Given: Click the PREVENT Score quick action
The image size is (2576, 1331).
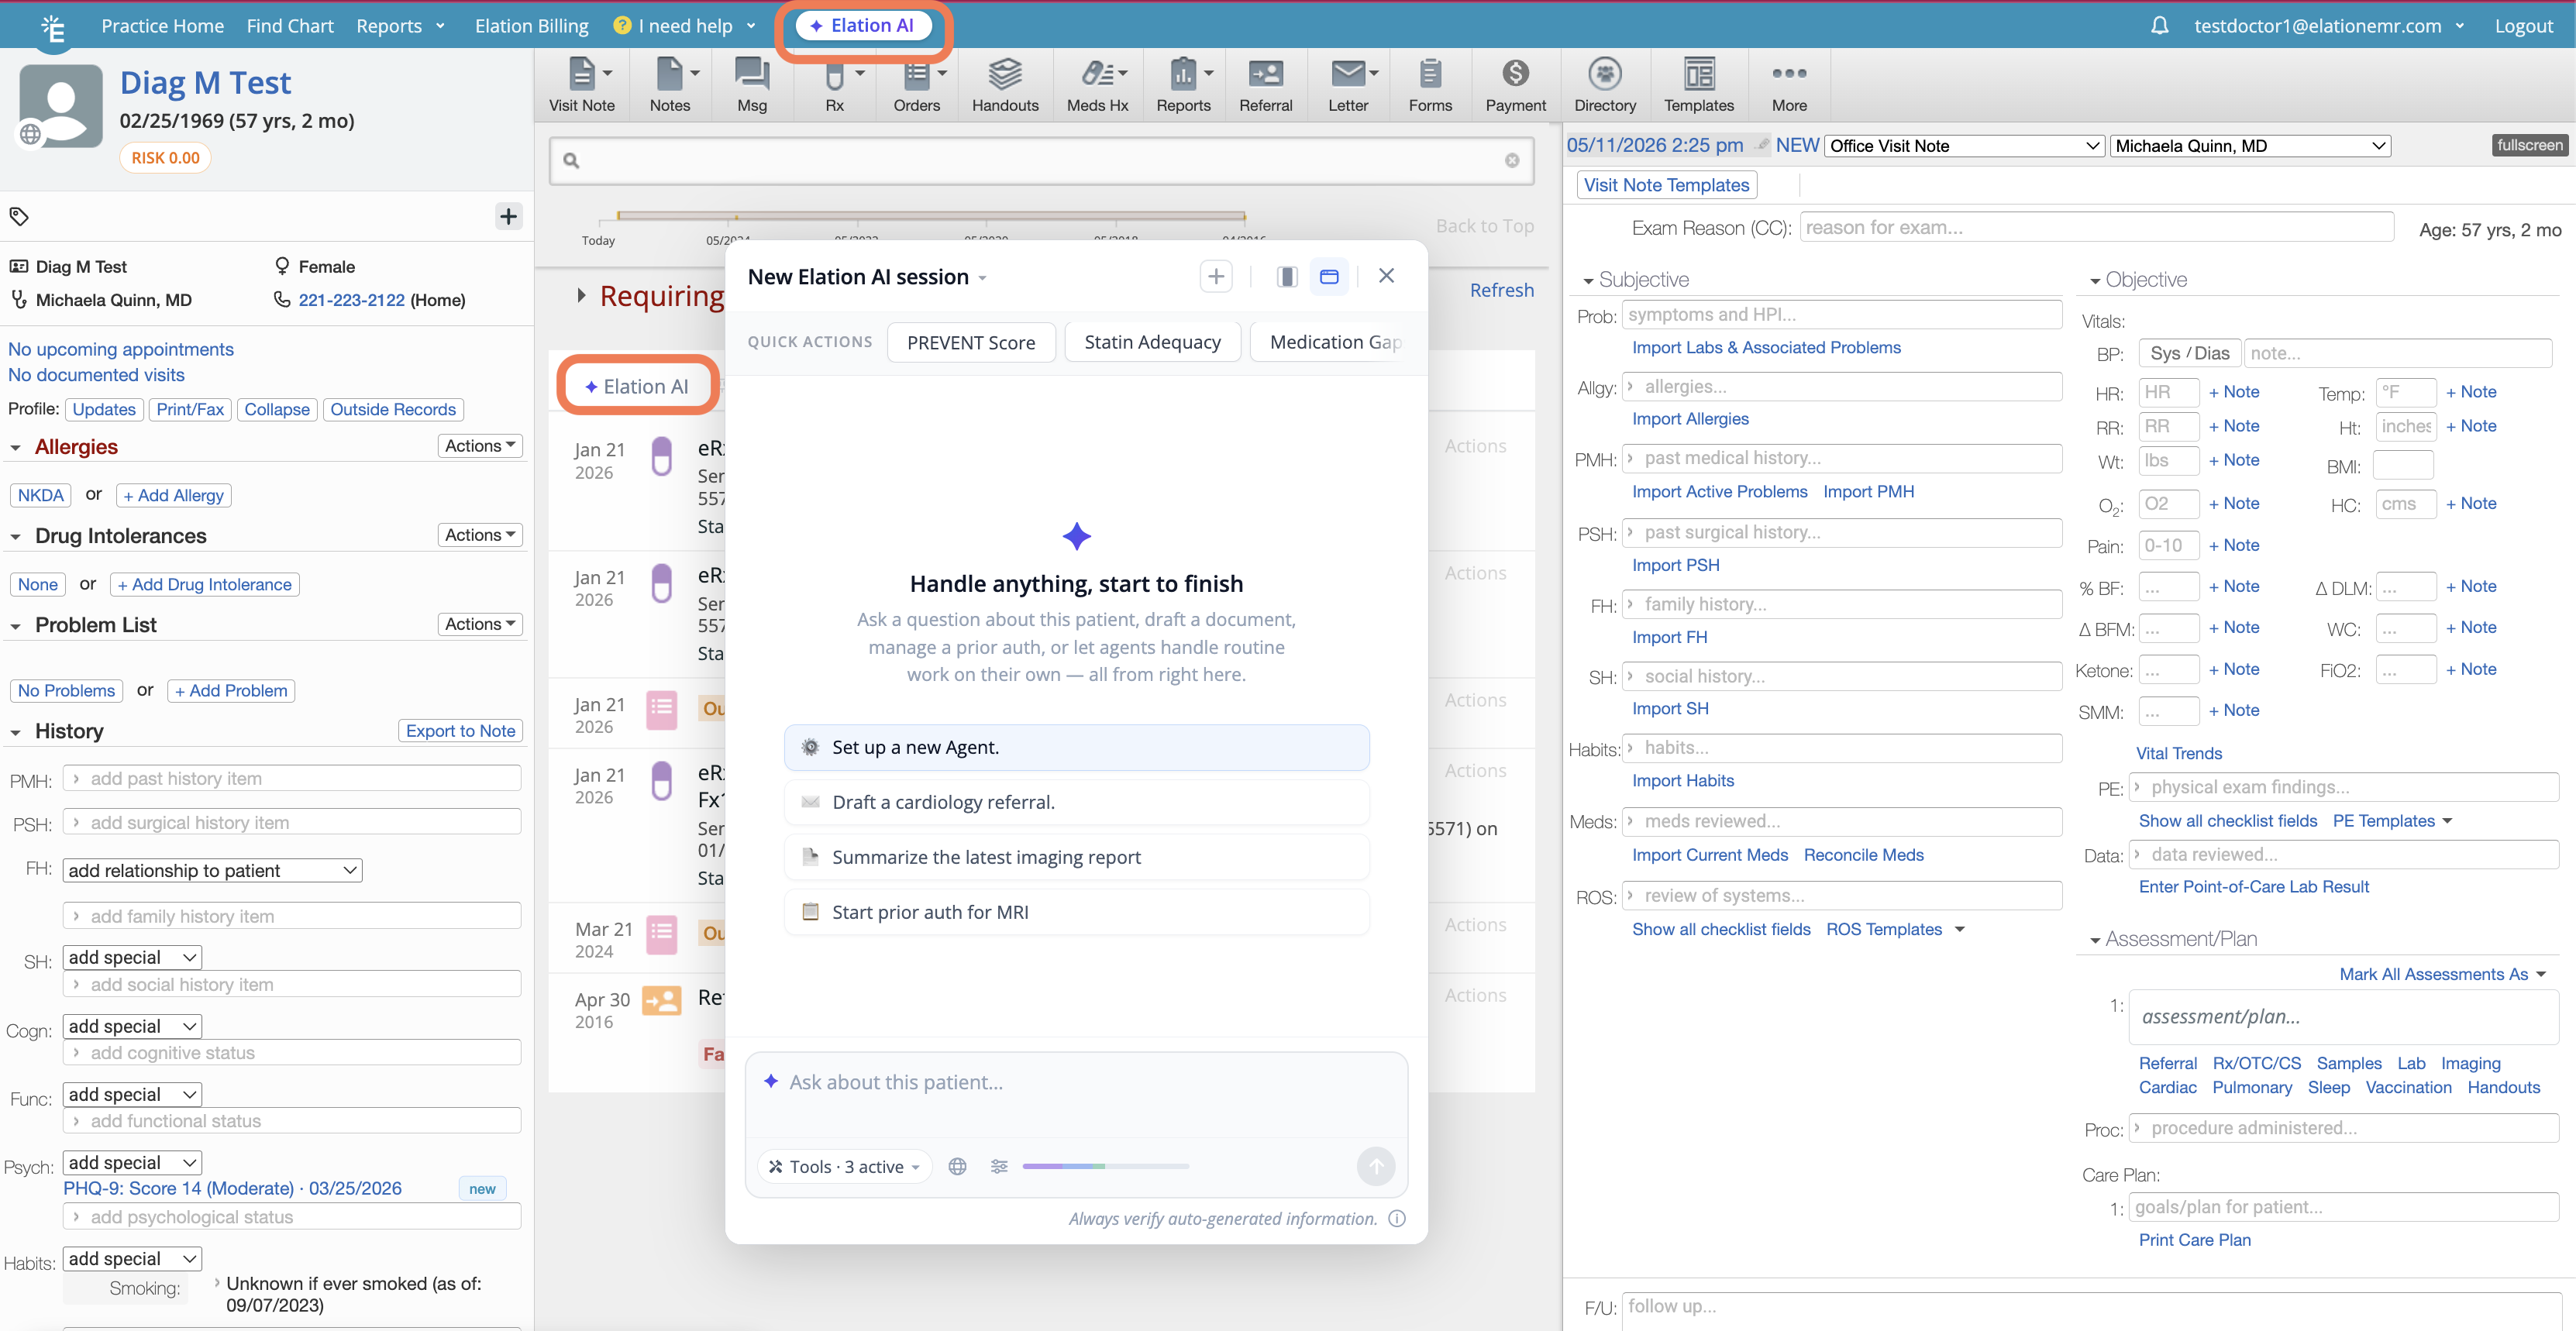Looking at the screenshot, I should [x=970, y=342].
